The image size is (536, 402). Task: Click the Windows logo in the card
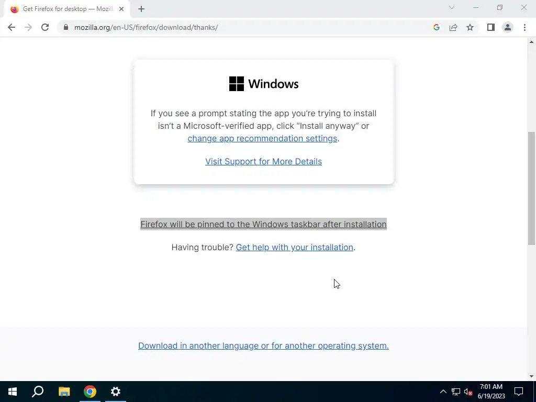pos(236,84)
